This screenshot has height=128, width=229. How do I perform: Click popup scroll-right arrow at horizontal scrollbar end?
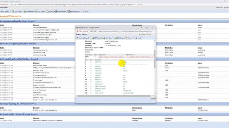pos(153,96)
